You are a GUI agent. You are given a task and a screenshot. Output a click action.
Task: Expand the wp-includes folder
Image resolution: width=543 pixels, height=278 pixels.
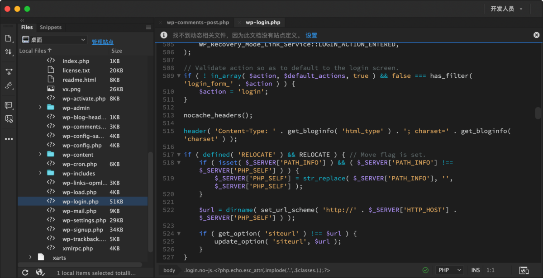[40, 173]
